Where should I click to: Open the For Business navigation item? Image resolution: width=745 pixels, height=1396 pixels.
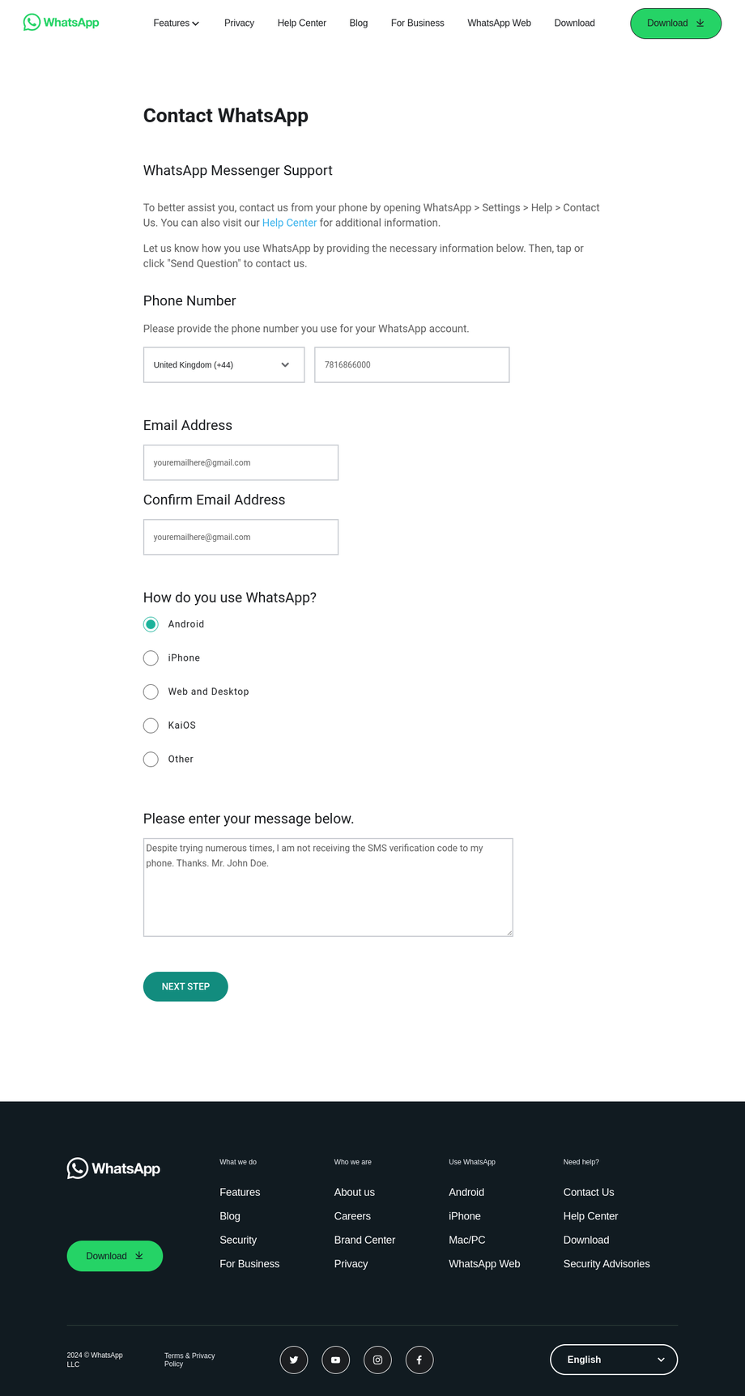[x=417, y=23]
